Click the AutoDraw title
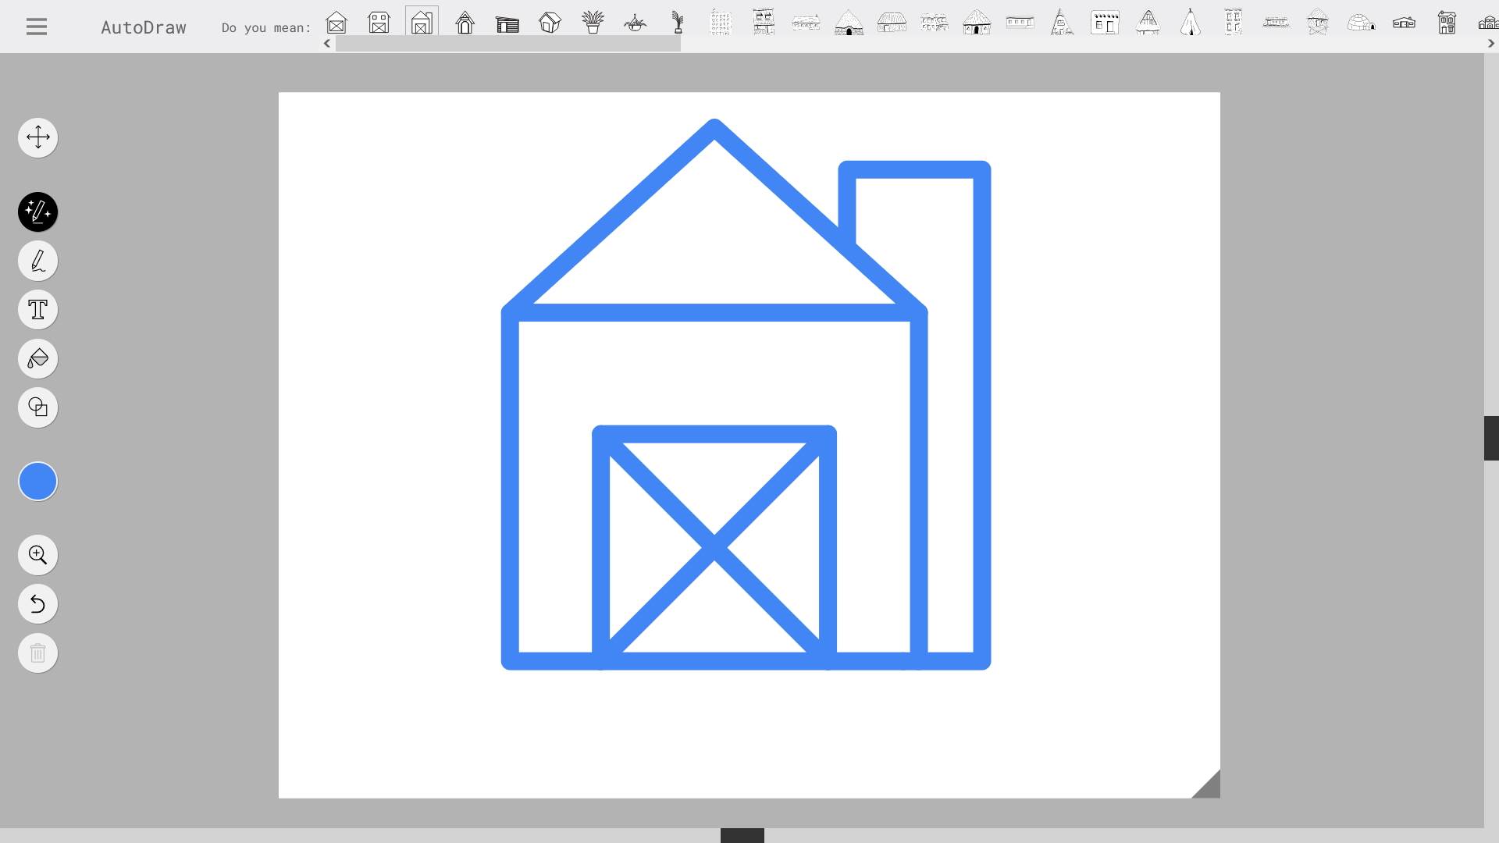Screen dimensions: 1499x843 coord(144,26)
